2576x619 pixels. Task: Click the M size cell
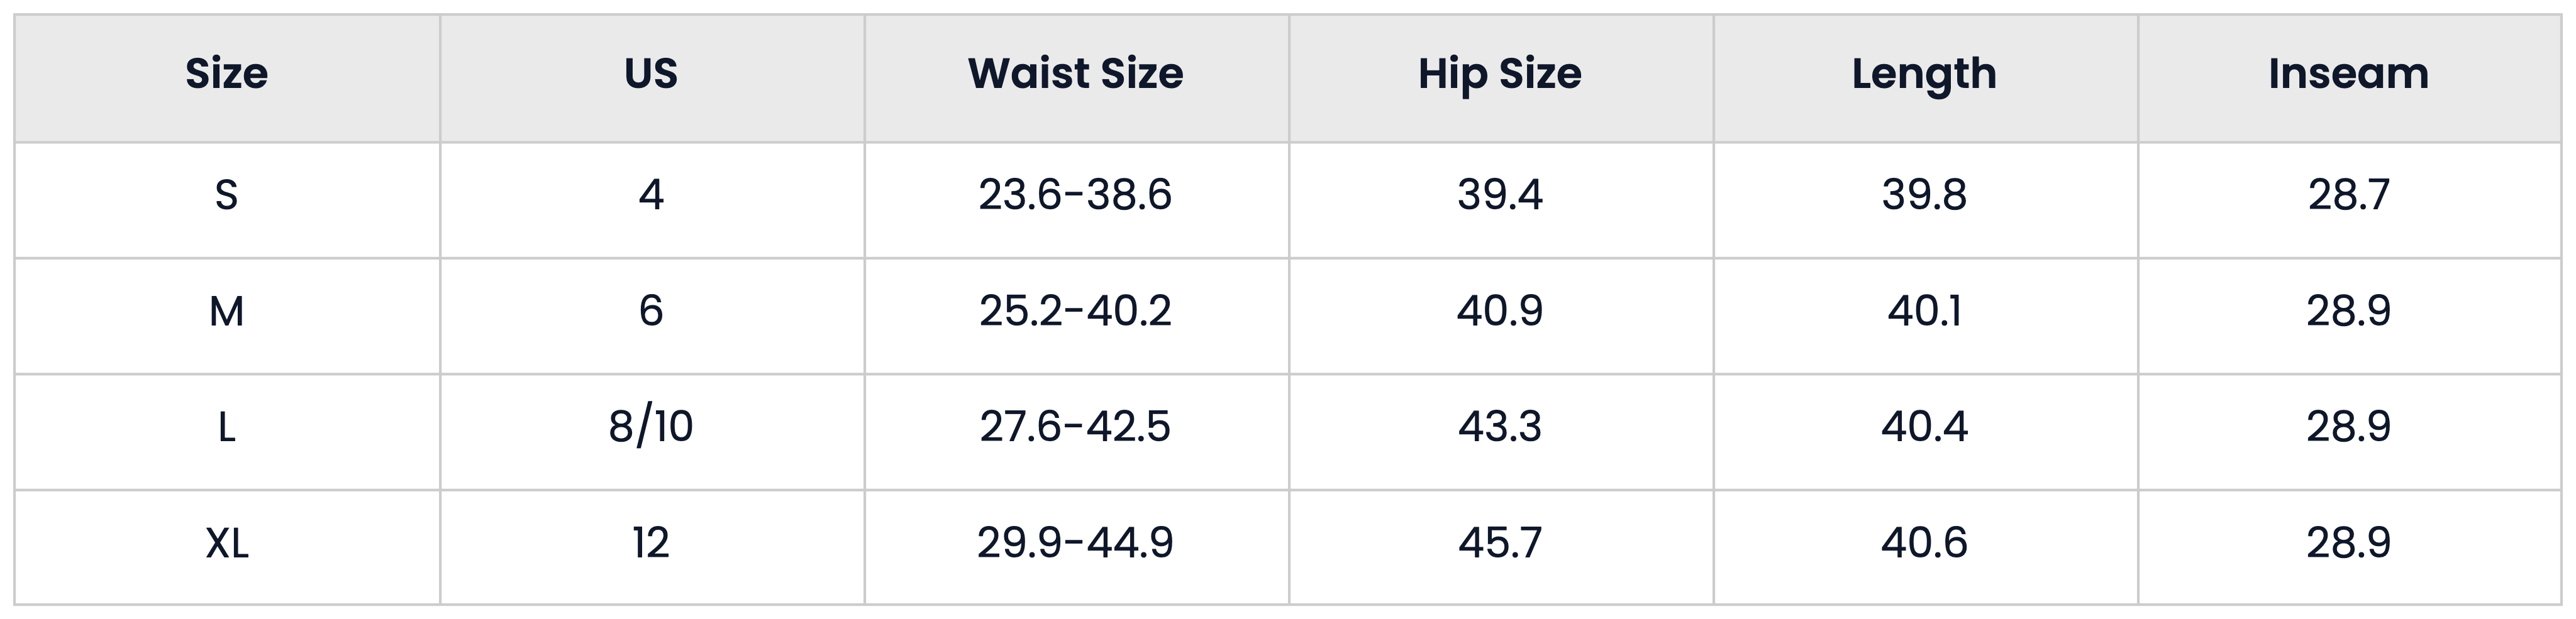[227, 316]
